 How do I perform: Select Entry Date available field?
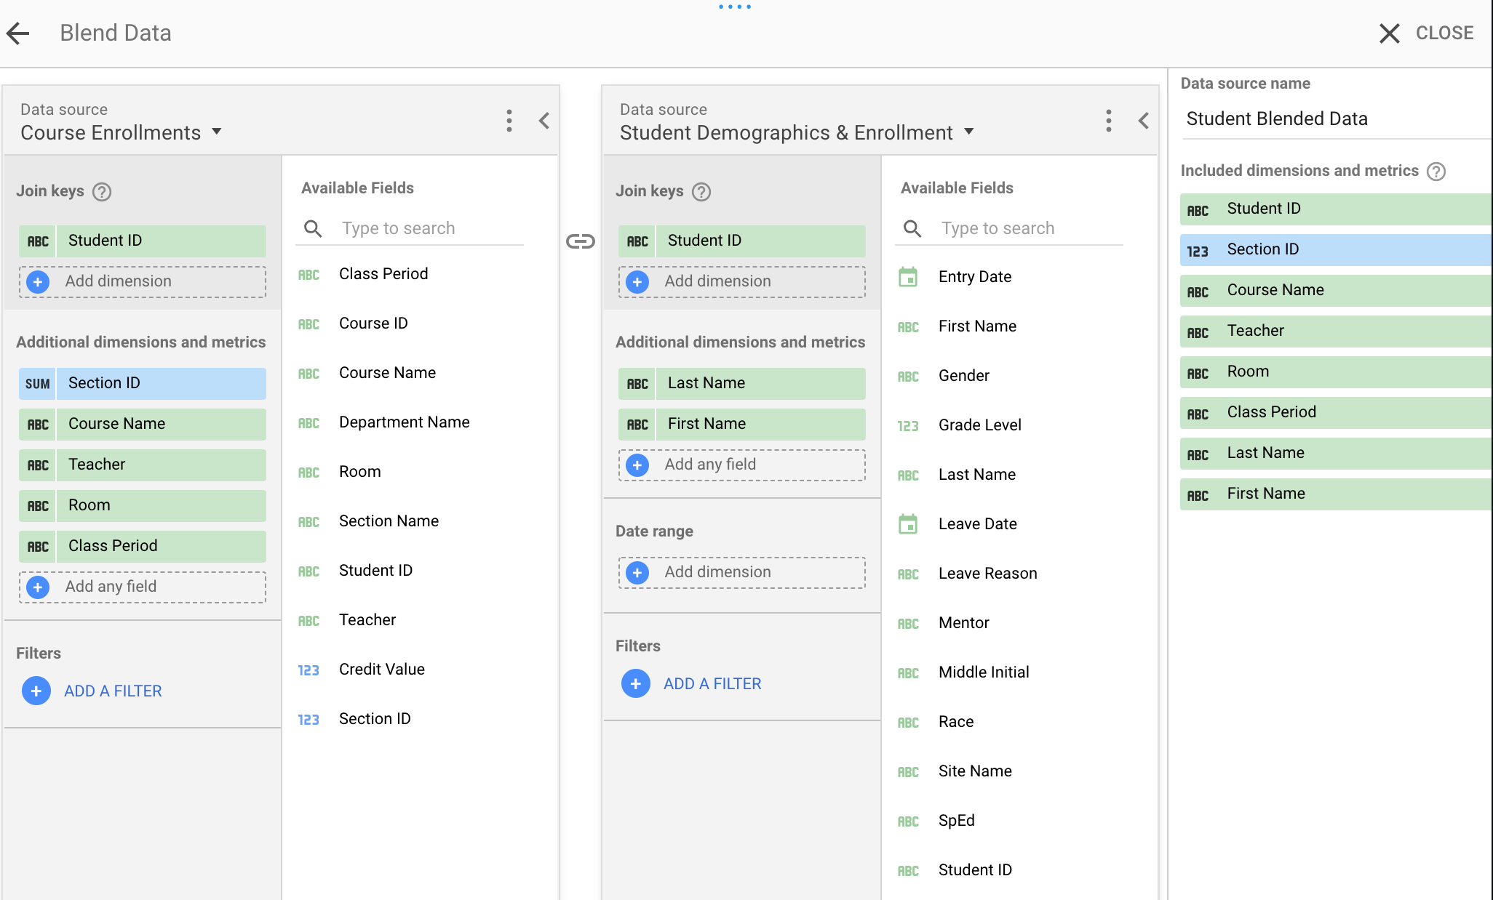tap(975, 277)
